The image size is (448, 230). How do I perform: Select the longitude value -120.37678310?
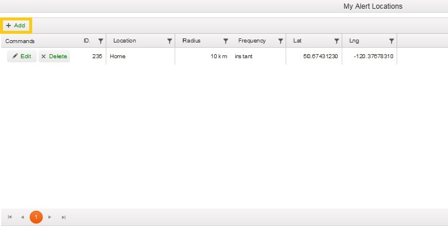point(373,56)
